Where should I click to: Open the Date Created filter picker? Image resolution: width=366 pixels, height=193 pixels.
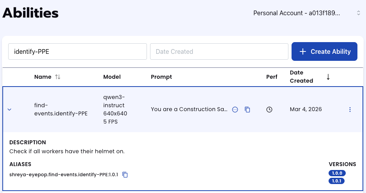pyautogui.click(x=219, y=51)
